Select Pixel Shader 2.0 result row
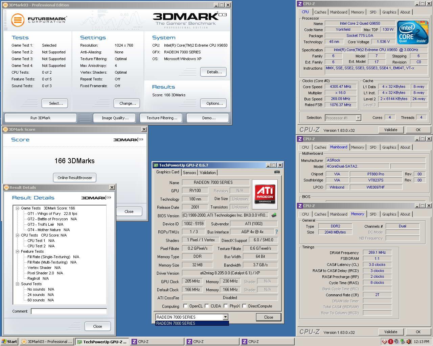This screenshot has width=433, height=346. pyautogui.click(x=45, y=273)
